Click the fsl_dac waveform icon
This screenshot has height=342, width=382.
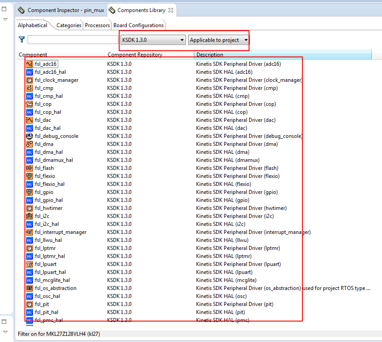coord(29,120)
